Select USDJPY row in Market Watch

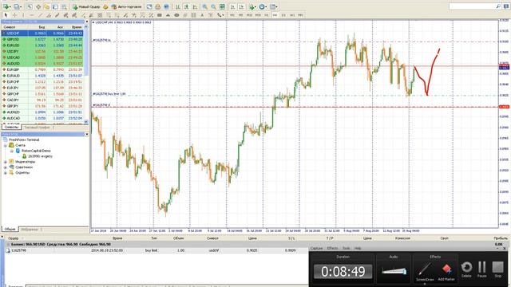(42, 51)
